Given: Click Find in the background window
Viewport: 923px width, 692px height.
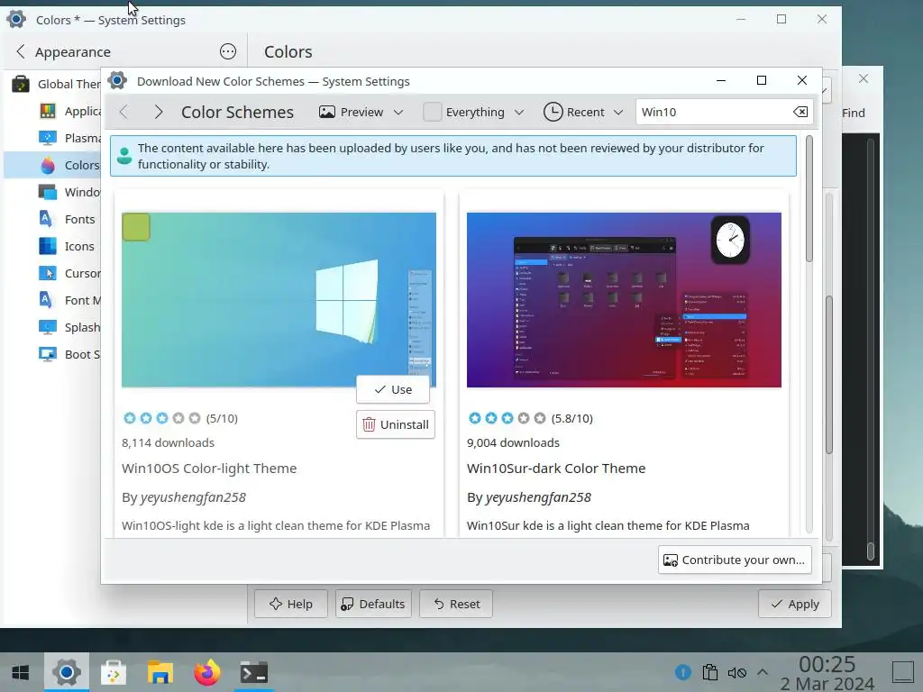Looking at the screenshot, I should point(853,113).
